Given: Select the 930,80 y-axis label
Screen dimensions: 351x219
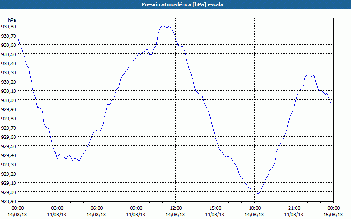Looking at the screenshot, I should point(8,27).
